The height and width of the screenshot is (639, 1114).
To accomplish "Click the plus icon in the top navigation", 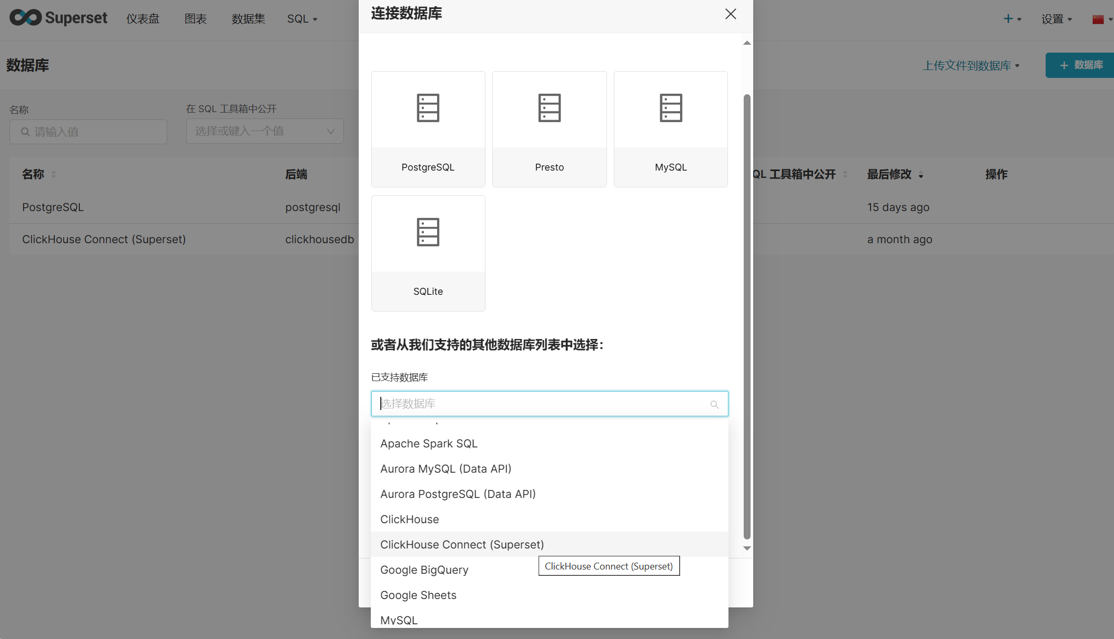I will click(x=1008, y=19).
